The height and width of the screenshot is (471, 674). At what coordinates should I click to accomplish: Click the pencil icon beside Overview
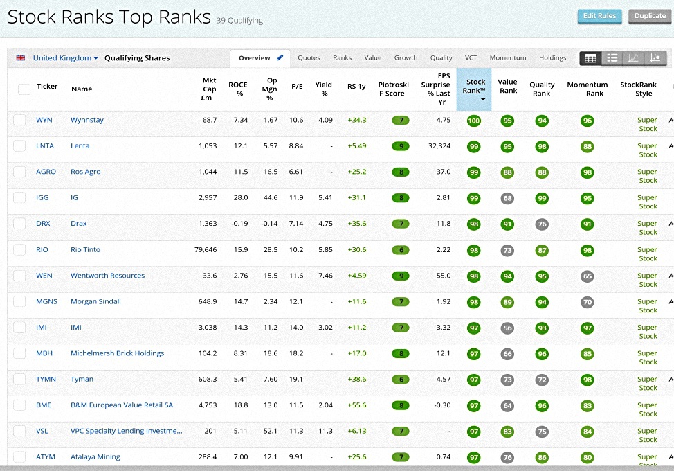(280, 57)
